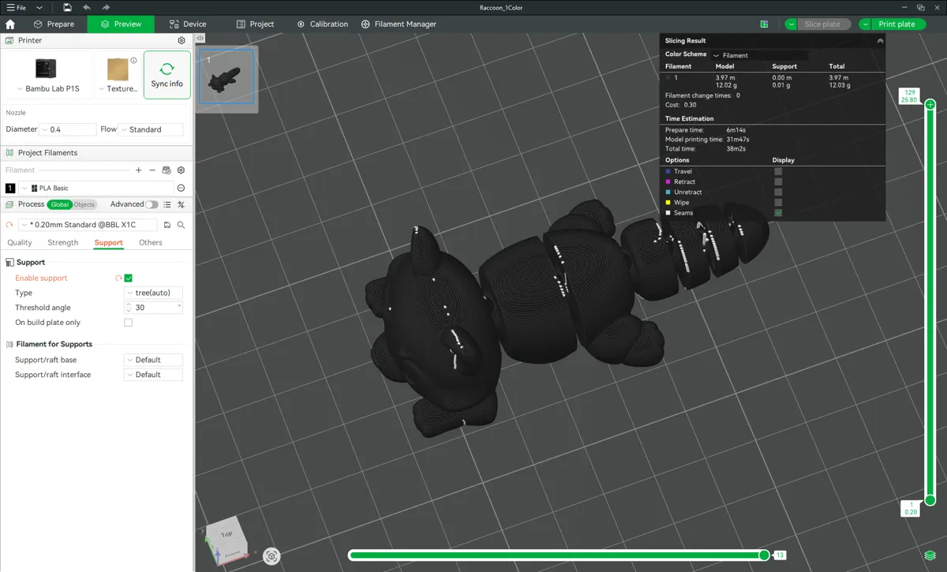
Task: Edit PLA Basic filament preset icon
Action: click(x=181, y=188)
